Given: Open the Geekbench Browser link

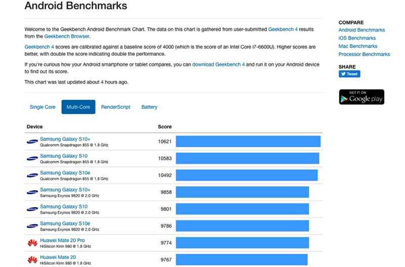Looking at the screenshot, I should [67, 36].
